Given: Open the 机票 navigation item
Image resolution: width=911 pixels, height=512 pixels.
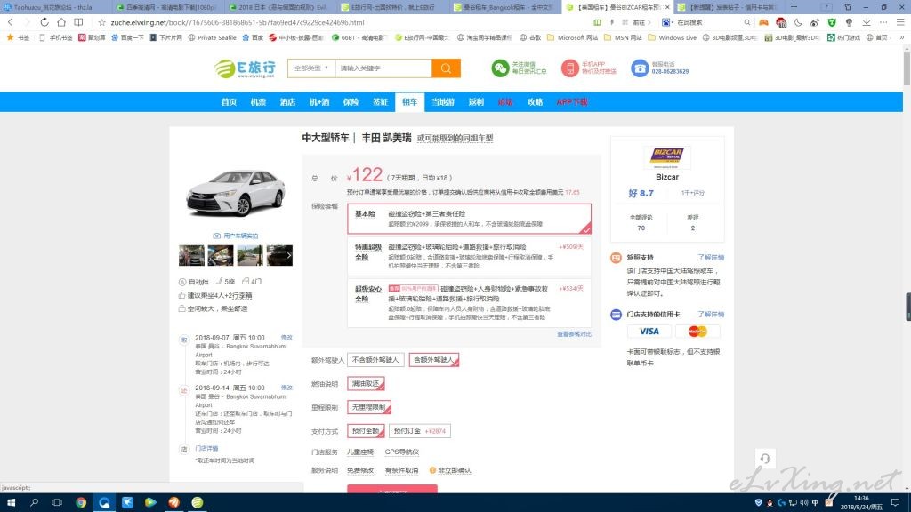Looking at the screenshot, I should (x=258, y=102).
